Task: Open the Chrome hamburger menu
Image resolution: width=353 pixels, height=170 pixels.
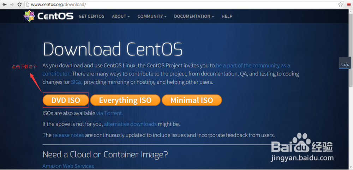Action: [x=349, y=4]
